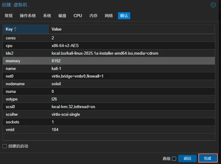Select the 确认 tab

click(x=124, y=16)
